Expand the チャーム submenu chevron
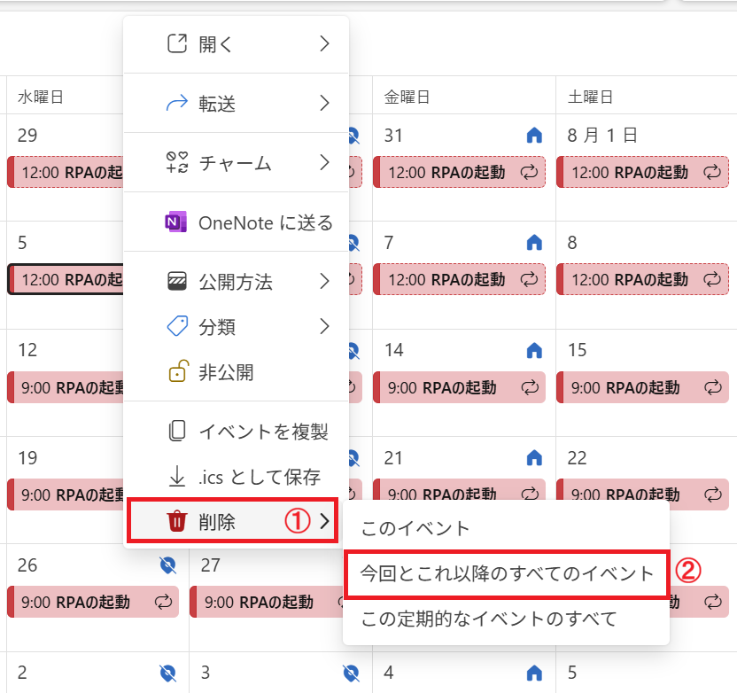 click(x=324, y=163)
